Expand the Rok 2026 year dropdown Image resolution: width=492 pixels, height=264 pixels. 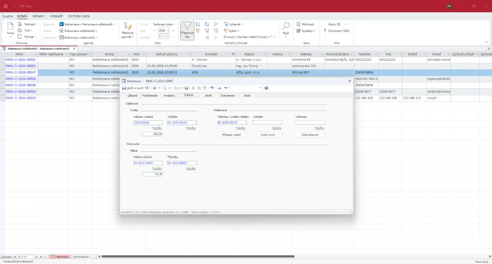[x=168, y=31]
